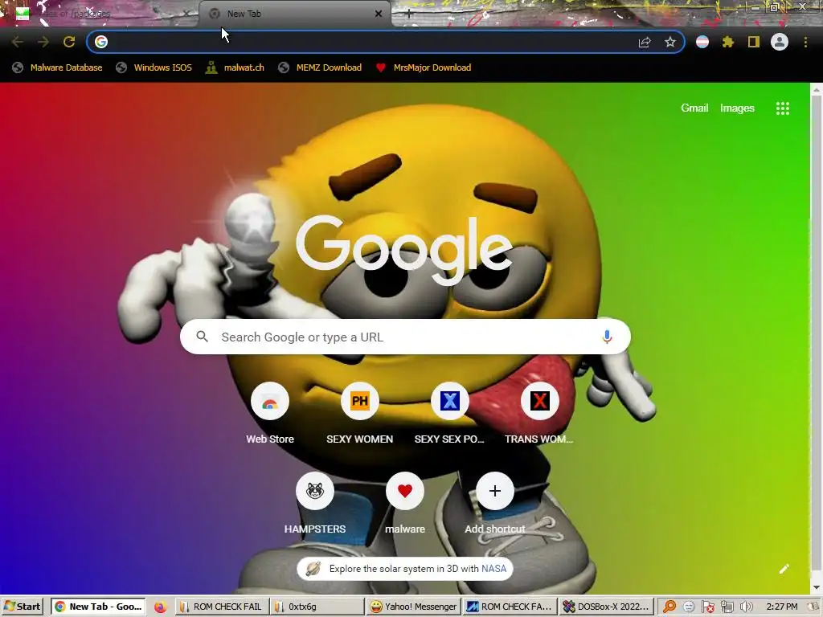Open a new browser tab with plus
This screenshot has width=823, height=617.
click(x=409, y=14)
